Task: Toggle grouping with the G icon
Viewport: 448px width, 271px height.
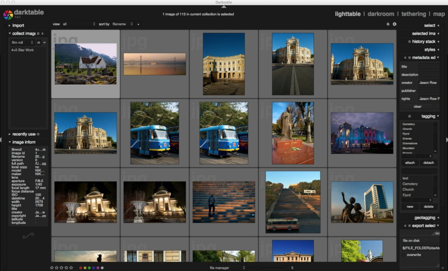Action: (x=388, y=24)
